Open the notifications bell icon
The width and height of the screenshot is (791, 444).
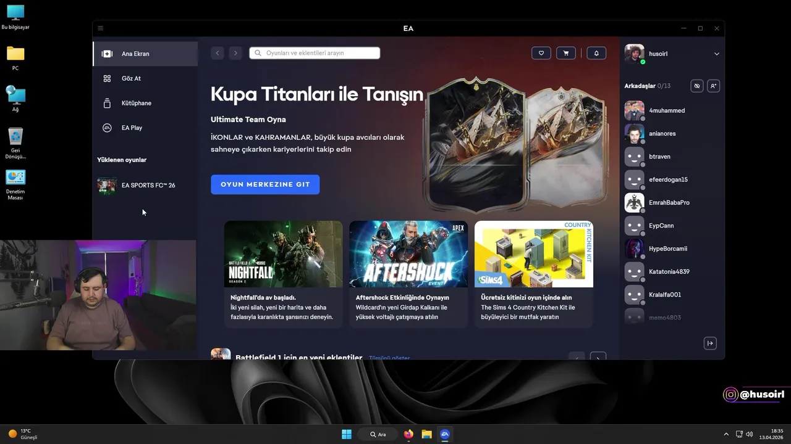click(596, 53)
